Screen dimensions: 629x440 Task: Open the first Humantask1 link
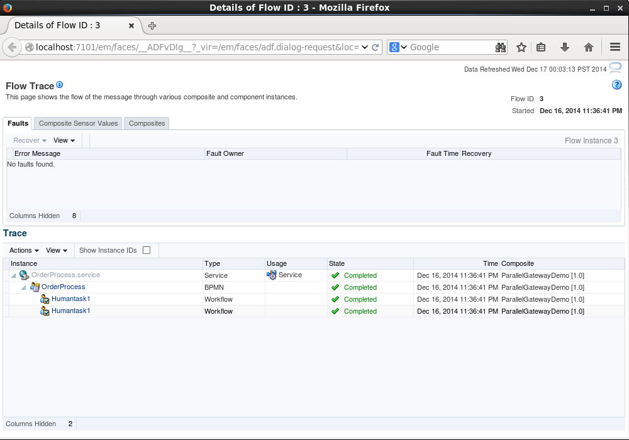[70, 299]
